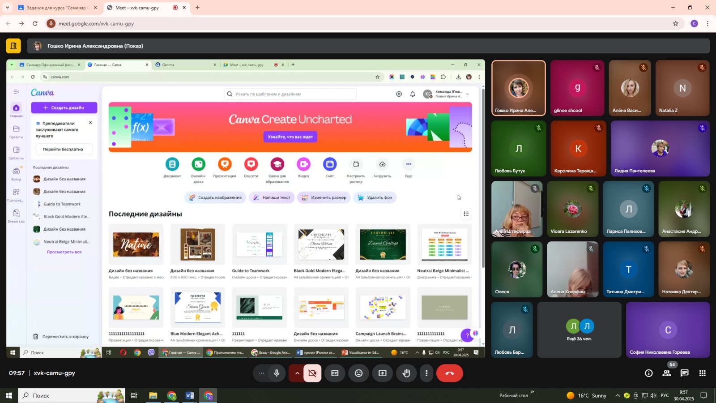
Task: Mute the microphone in Meet controls
Action: click(277, 373)
